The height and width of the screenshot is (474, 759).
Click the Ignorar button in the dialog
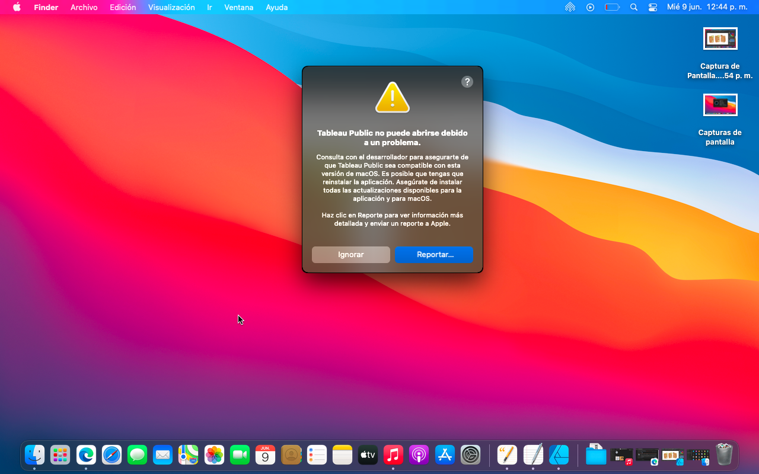point(351,255)
